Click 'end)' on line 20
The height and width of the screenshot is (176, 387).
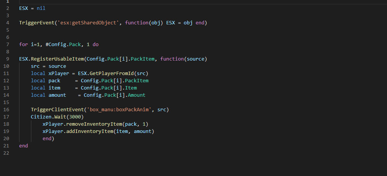pos(49,139)
